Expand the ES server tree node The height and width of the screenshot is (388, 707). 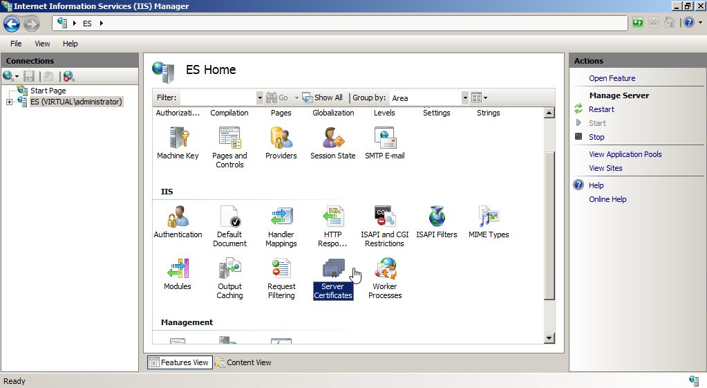[9, 102]
